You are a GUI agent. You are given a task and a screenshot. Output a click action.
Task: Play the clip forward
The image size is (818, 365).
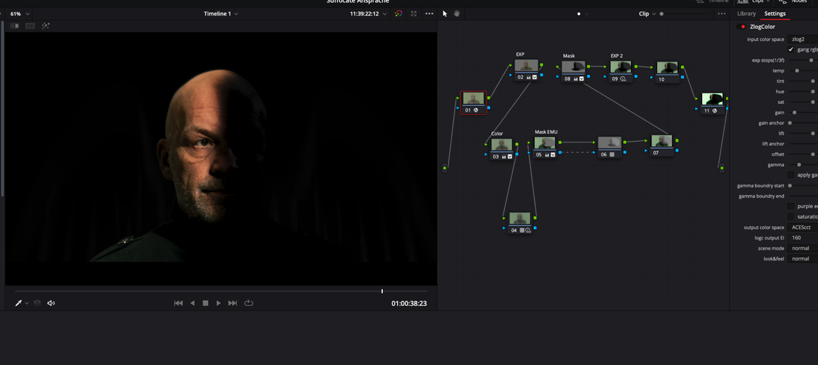coord(218,303)
